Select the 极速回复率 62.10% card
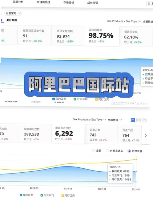Image resolution: width=153 pixels, height=204 pixels. coord(136,36)
